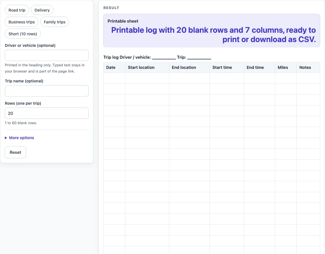
Task: Click the Trip log Driver / vehicle heading line
Action: pos(157,57)
